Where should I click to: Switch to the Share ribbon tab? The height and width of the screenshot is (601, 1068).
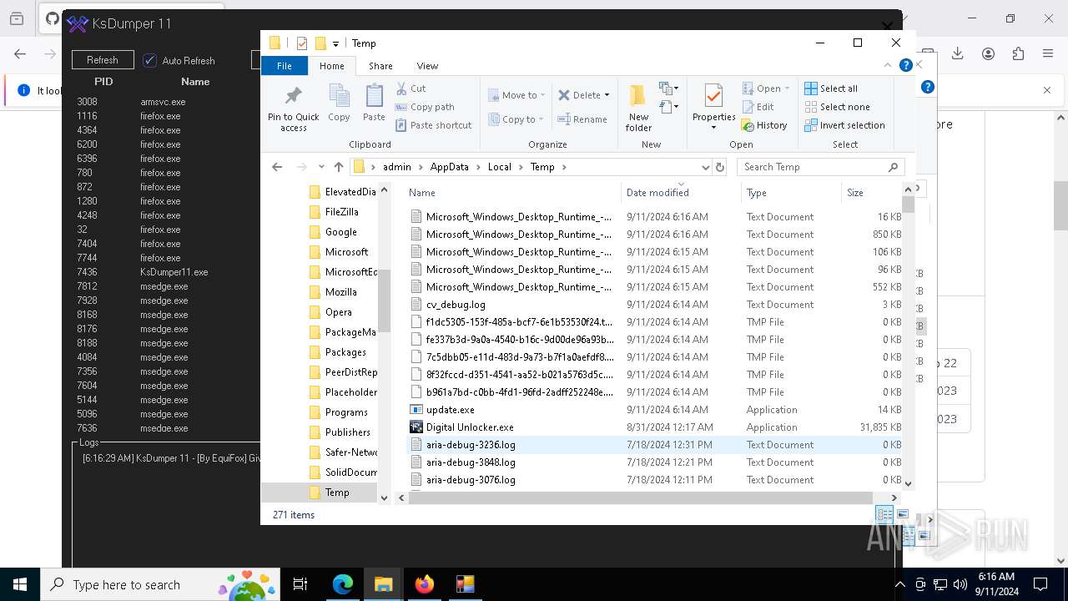tap(380, 66)
